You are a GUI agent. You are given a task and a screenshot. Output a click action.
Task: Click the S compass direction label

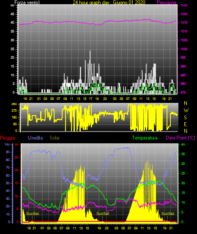click(x=185, y=118)
